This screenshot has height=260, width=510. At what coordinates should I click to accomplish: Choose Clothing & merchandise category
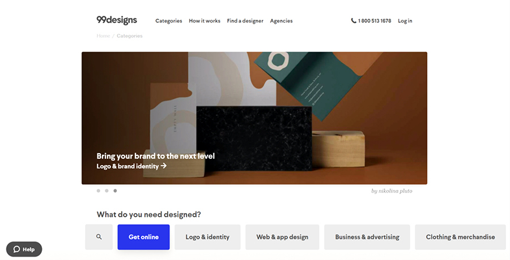[460, 237]
